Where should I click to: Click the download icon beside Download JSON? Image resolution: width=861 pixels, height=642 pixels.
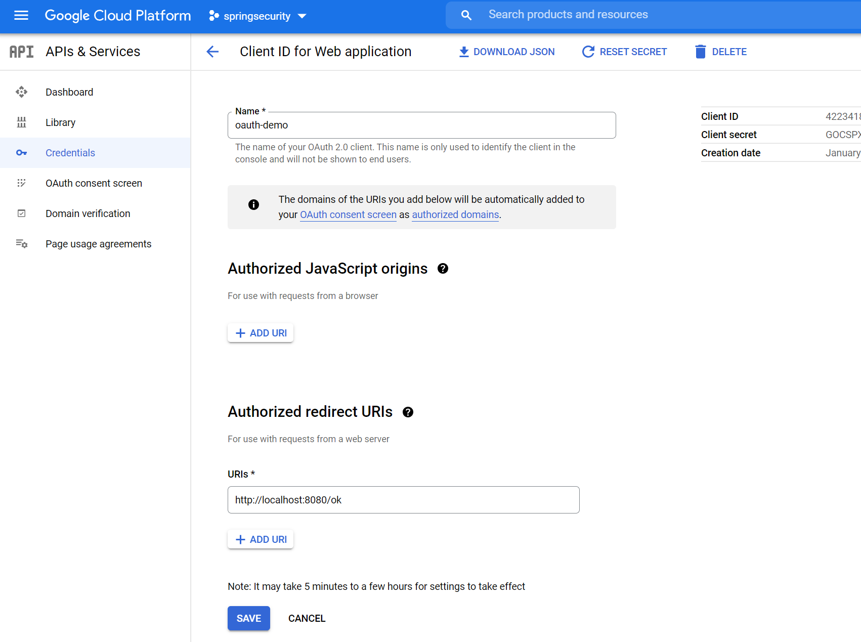[x=464, y=52]
